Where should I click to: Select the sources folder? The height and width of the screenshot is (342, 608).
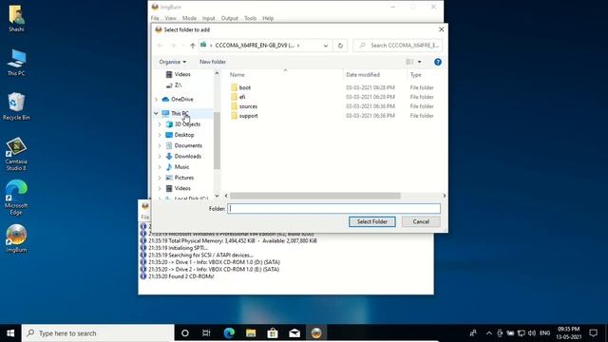[x=248, y=106]
